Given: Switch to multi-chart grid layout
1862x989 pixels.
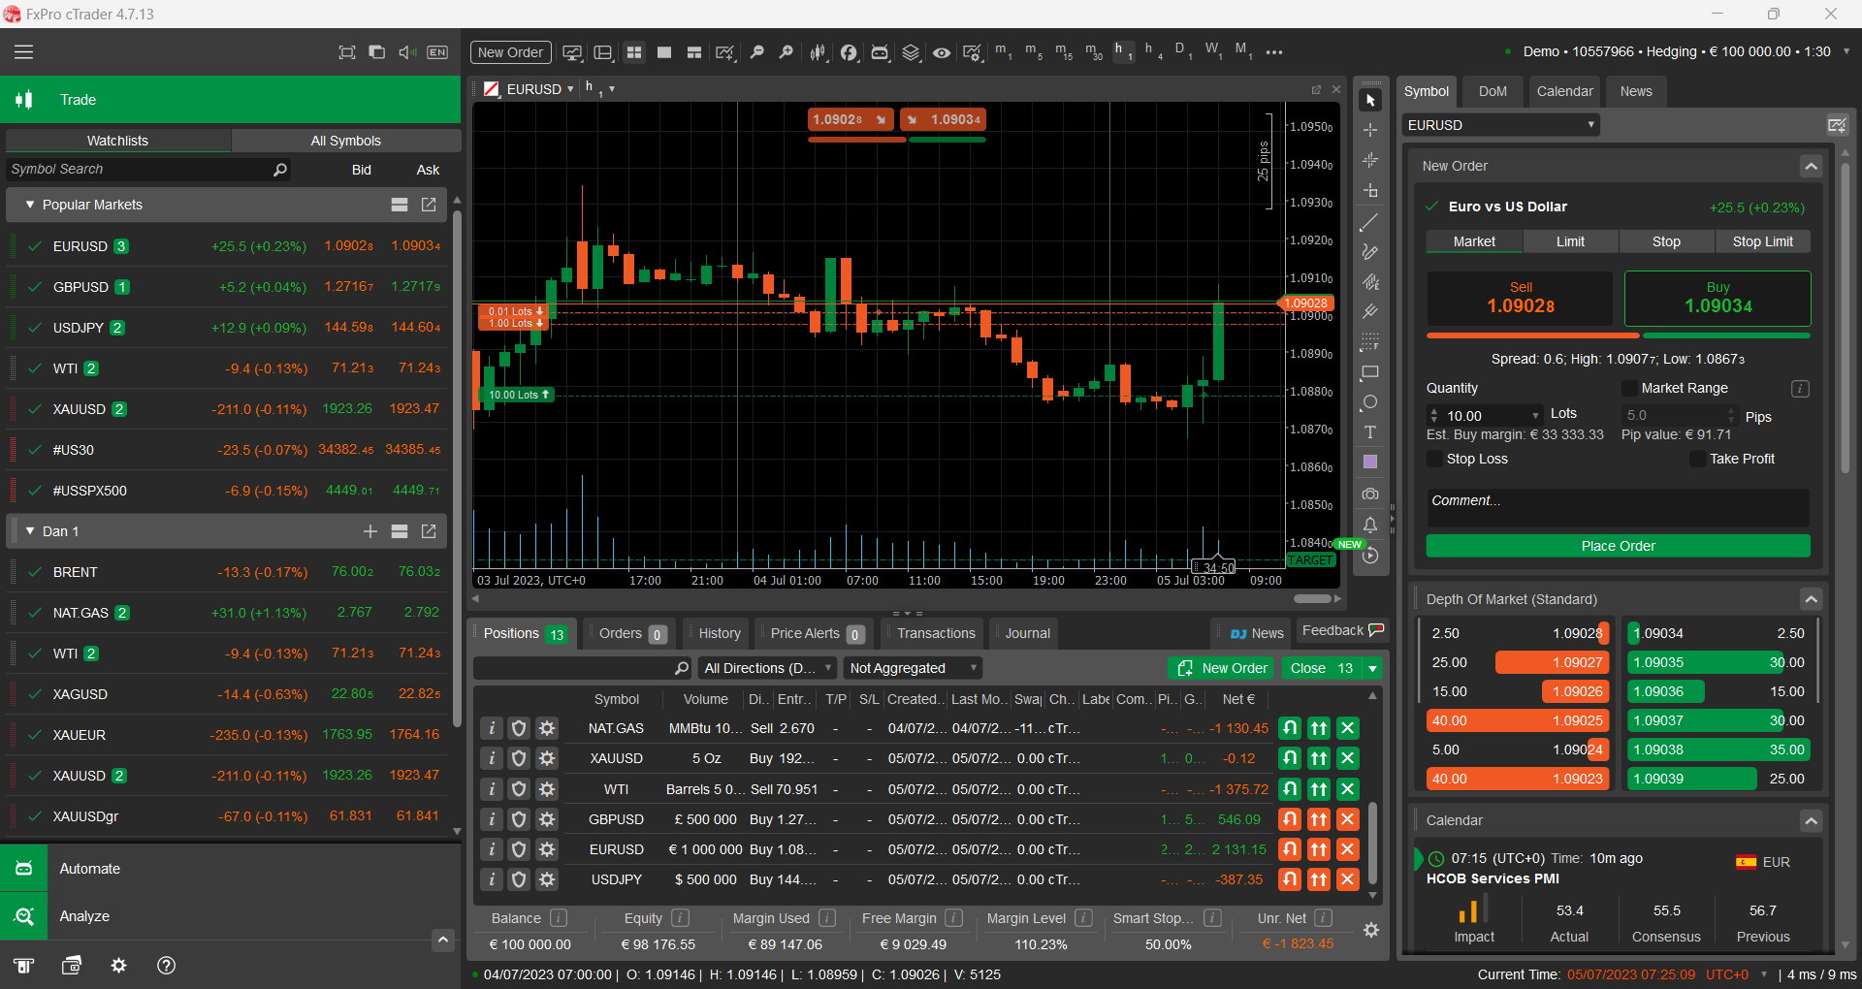Looking at the screenshot, I should (634, 52).
